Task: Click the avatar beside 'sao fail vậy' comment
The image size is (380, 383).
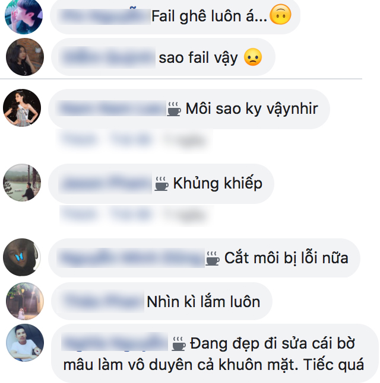Action: [x=25, y=57]
